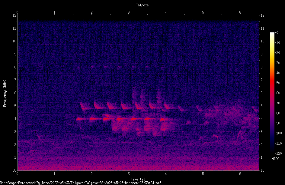Viewport: 285px width, 185px height.
Task: Click the top time axis tick labeled 5
Action: pyautogui.click(x=203, y=12)
